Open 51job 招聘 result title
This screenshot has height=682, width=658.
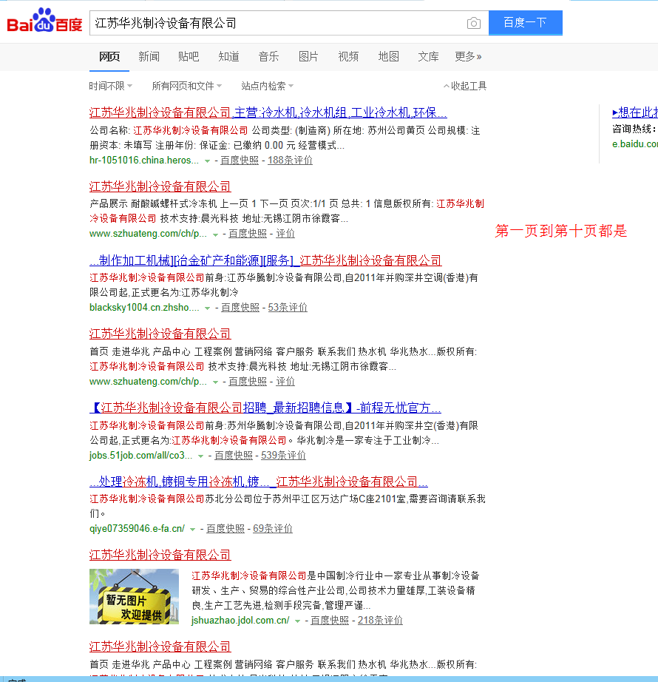[265, 408]
